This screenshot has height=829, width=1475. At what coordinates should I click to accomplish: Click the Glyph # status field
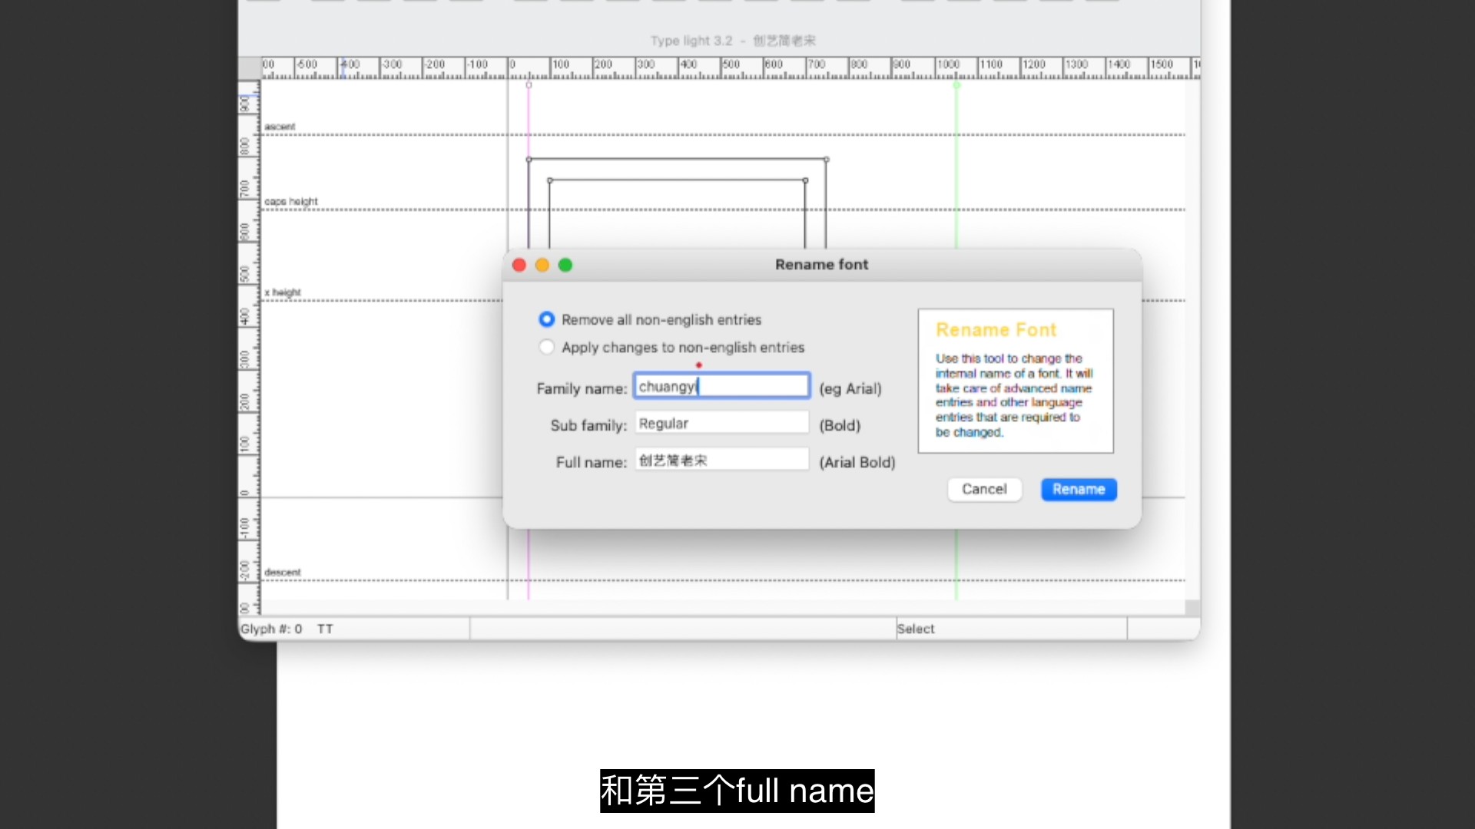pyautogui.click(x=271, y=629)
